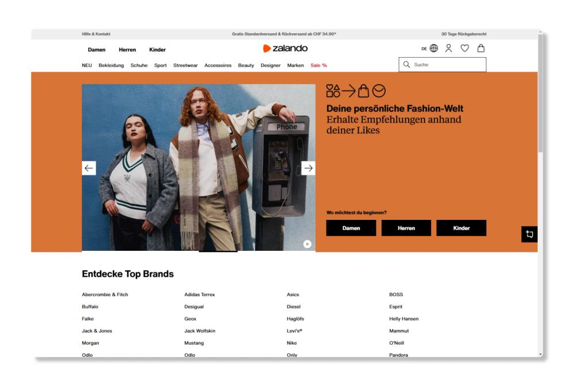The width and height of the screenshot is (574, 386).
Task: Open the Bekleidung menu
Action: coord(111,65)
